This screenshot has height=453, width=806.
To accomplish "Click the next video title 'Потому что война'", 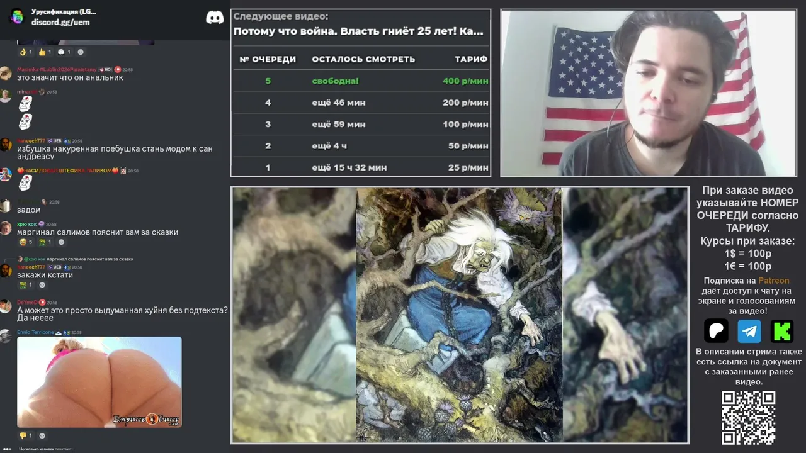I will point(358,31).
